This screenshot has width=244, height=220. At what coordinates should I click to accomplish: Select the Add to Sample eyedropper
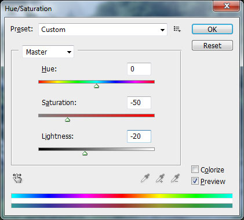(161, 178)
